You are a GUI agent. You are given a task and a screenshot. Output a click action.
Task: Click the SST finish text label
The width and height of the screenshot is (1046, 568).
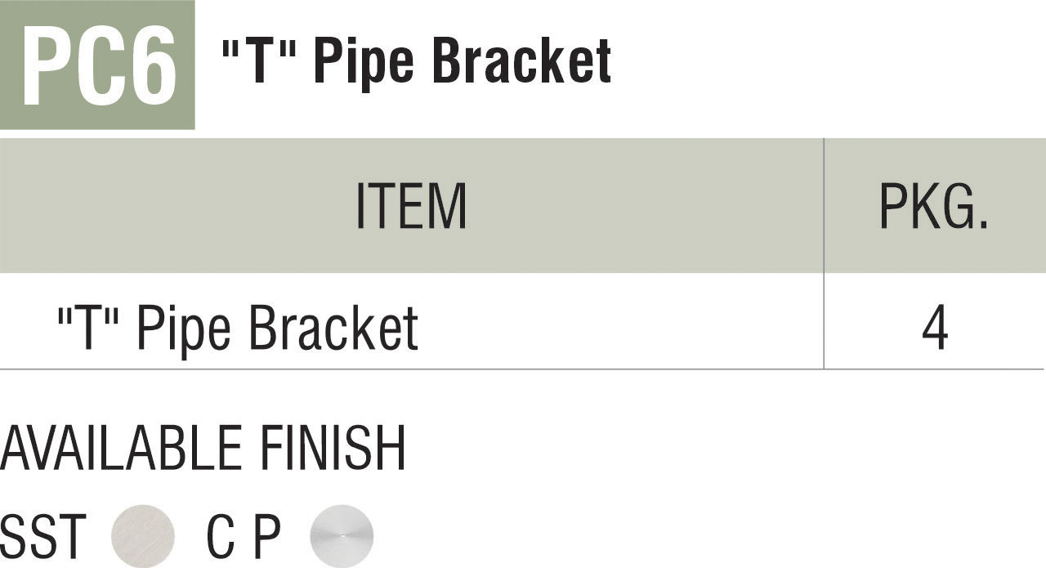tap(43, 537)
